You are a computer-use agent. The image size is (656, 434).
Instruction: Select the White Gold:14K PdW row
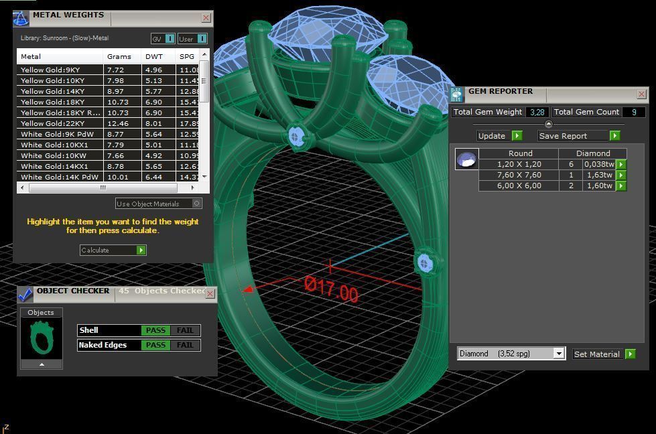coord(108,177)
